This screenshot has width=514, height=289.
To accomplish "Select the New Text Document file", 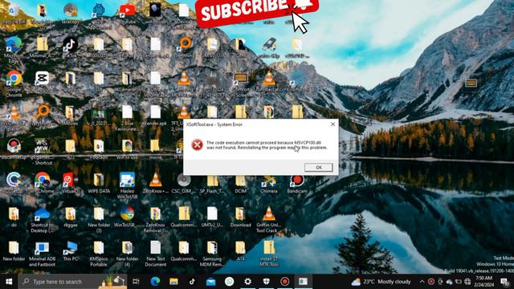I will point(155,254).
